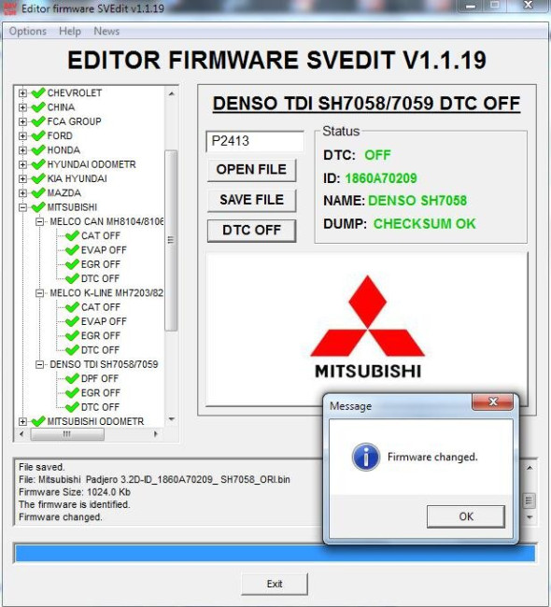Click the blue progress bar
Image resolution: width=551 pixels, height=607 pixels.
tap(275, 553)
